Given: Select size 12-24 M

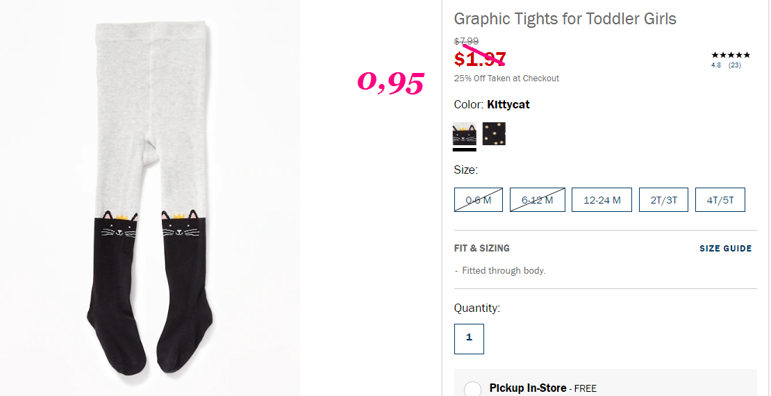Looking at the screenshot, I should click(602, 199).
